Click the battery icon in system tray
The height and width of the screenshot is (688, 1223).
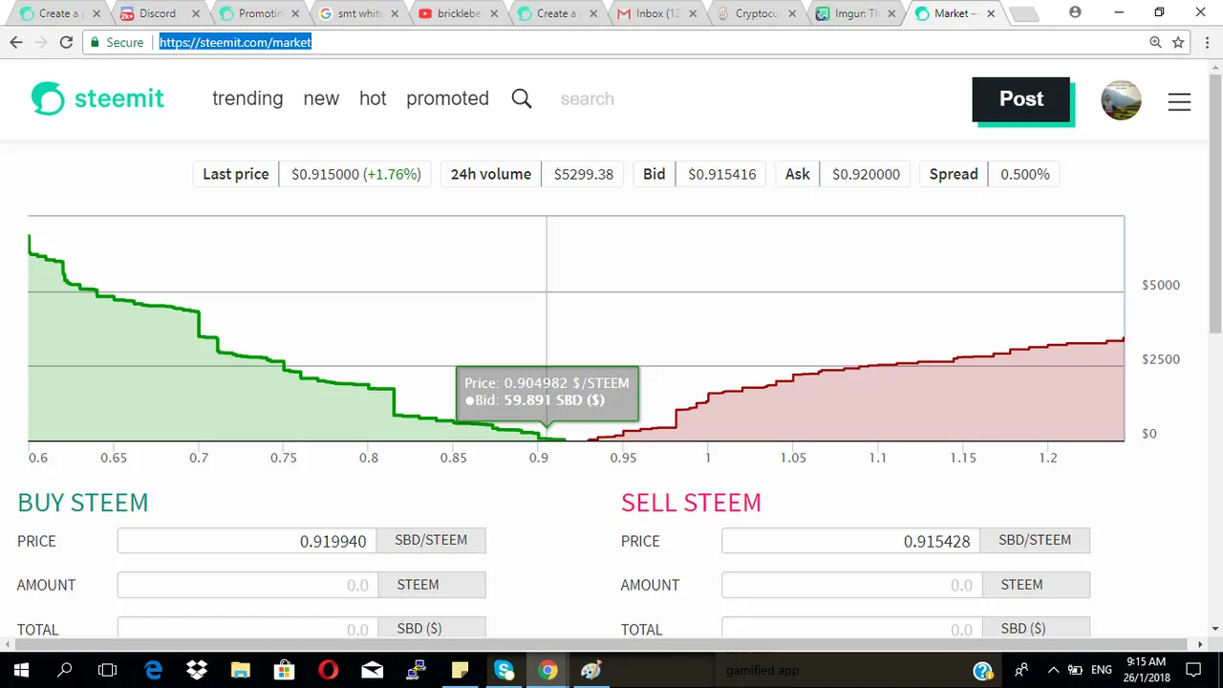1075,670
